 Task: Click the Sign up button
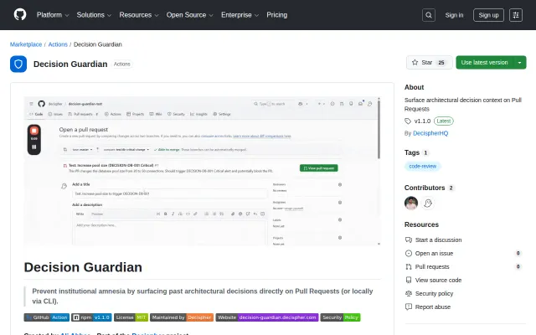488,15
